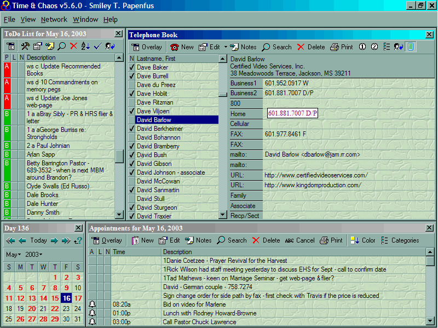Toggle the note checkmark for David Bush
The width and height of the screenshot is (438, 328).
click(132, 155)
